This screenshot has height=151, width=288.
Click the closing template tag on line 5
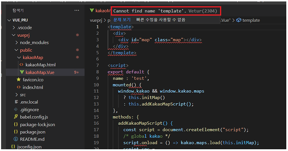pyautogui.click(x=122, y=53)
